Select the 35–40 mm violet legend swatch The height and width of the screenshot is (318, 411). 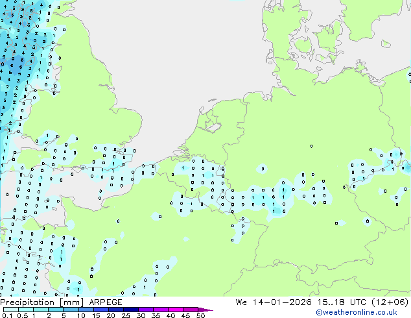(x=161, y=310)
